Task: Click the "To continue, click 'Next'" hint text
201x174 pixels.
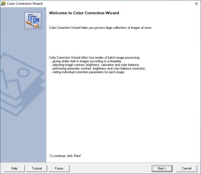Action: 65,156
